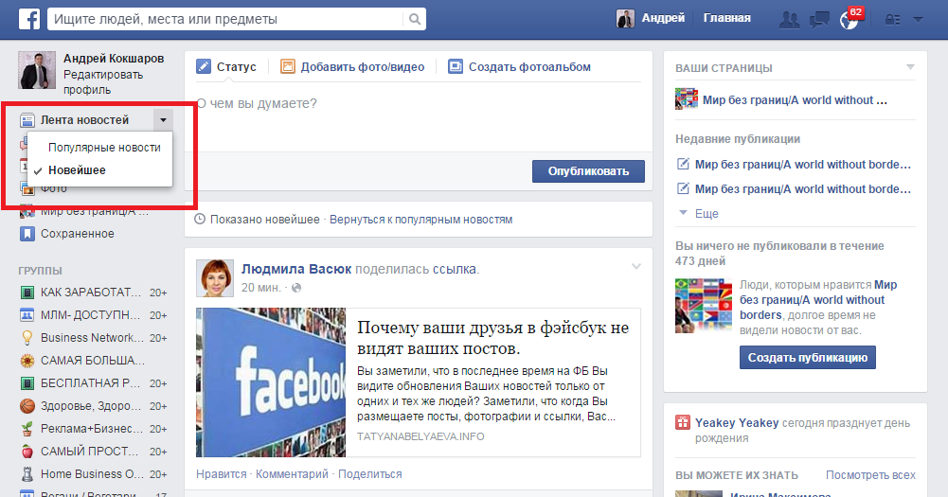
Task: Open Мир без границ/A world without page link
Action: [795, 100]
